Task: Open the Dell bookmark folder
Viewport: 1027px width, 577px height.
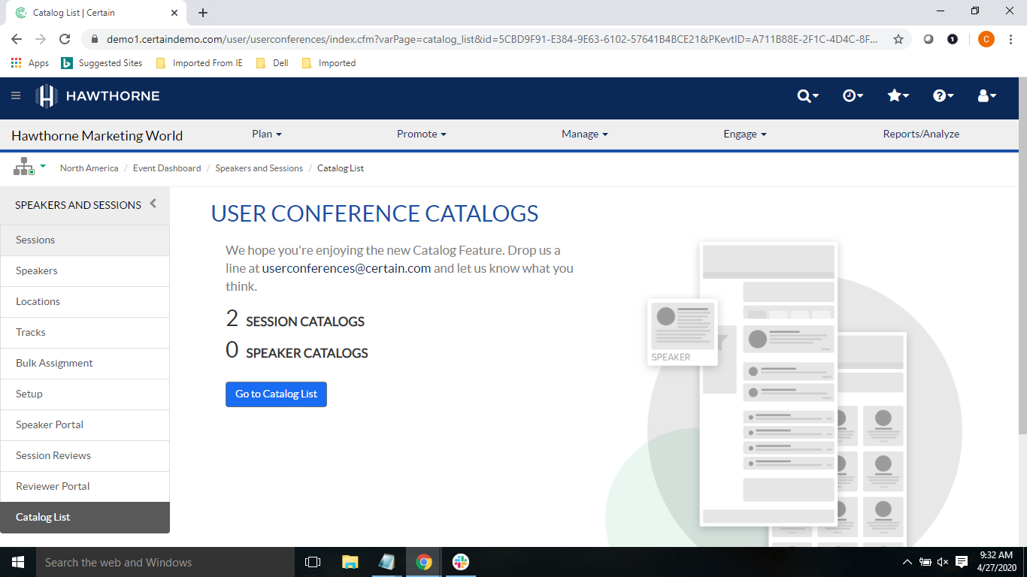Action: 272,63
